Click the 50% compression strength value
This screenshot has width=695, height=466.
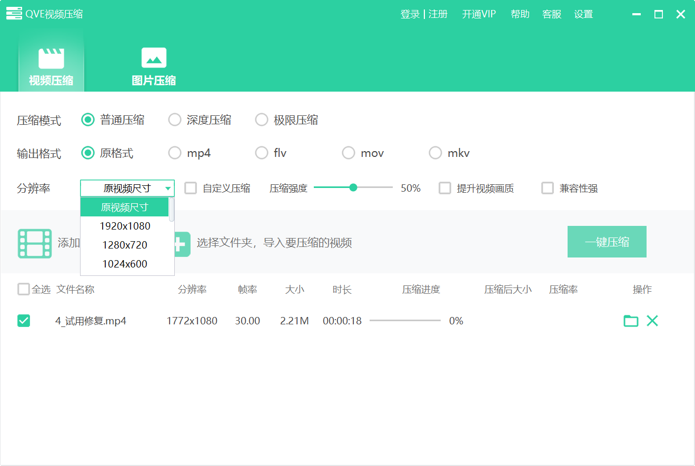(x=411, y=188)
